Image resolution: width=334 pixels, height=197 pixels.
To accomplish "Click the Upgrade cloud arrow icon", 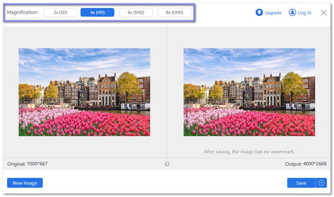I will coord(259,13).
